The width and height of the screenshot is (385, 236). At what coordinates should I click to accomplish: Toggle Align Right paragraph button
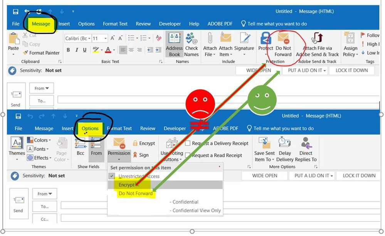coord(140,50)
